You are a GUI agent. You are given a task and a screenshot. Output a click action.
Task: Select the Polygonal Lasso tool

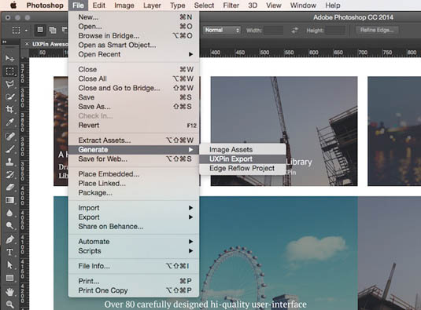(10, 84)
